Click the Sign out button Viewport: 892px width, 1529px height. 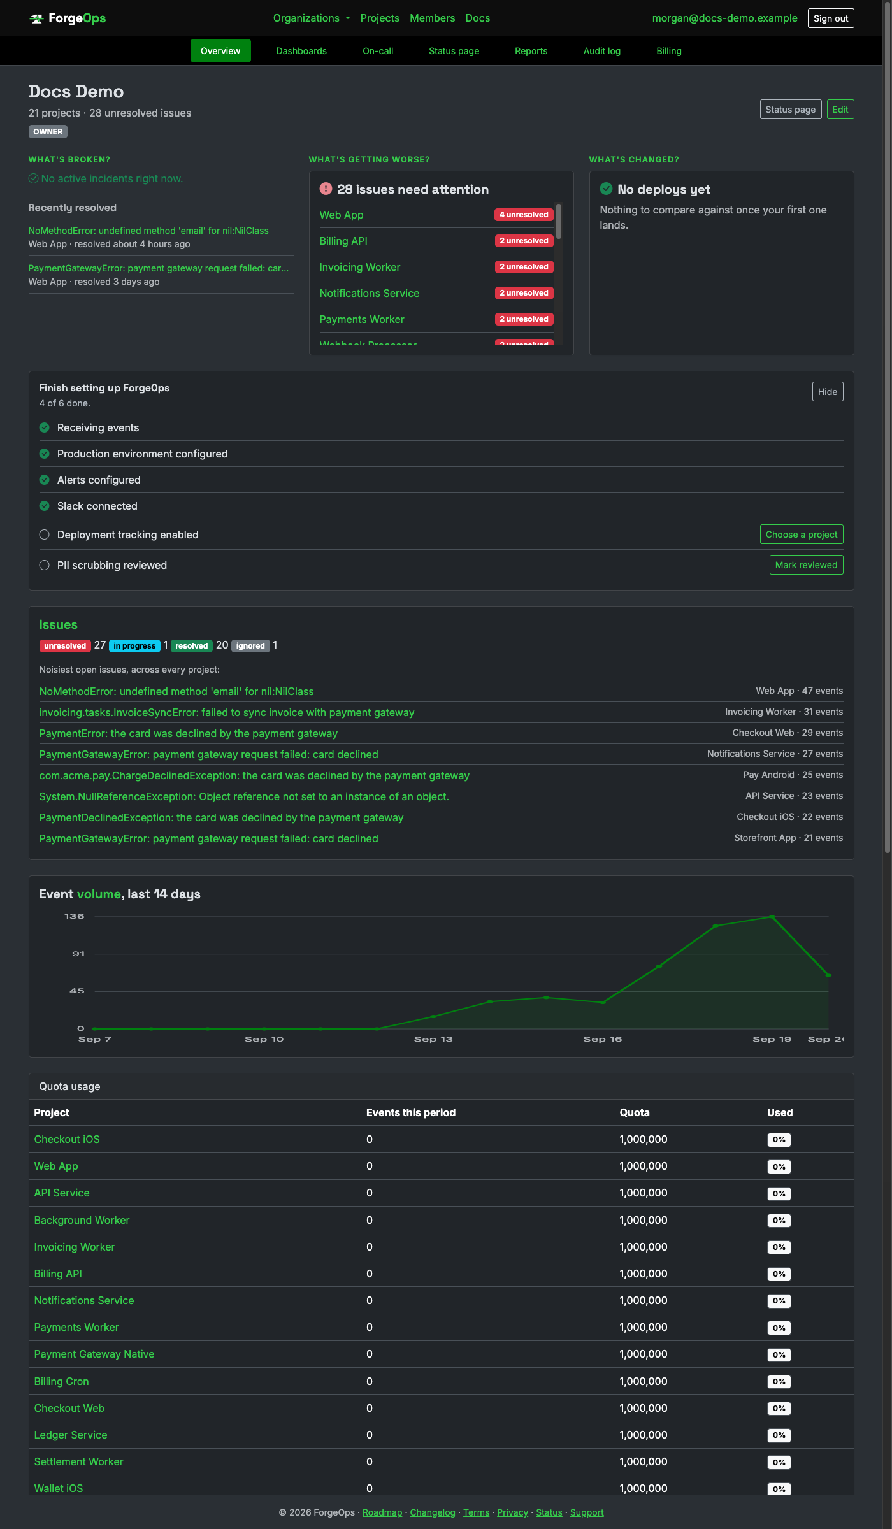tap(831, 18)
